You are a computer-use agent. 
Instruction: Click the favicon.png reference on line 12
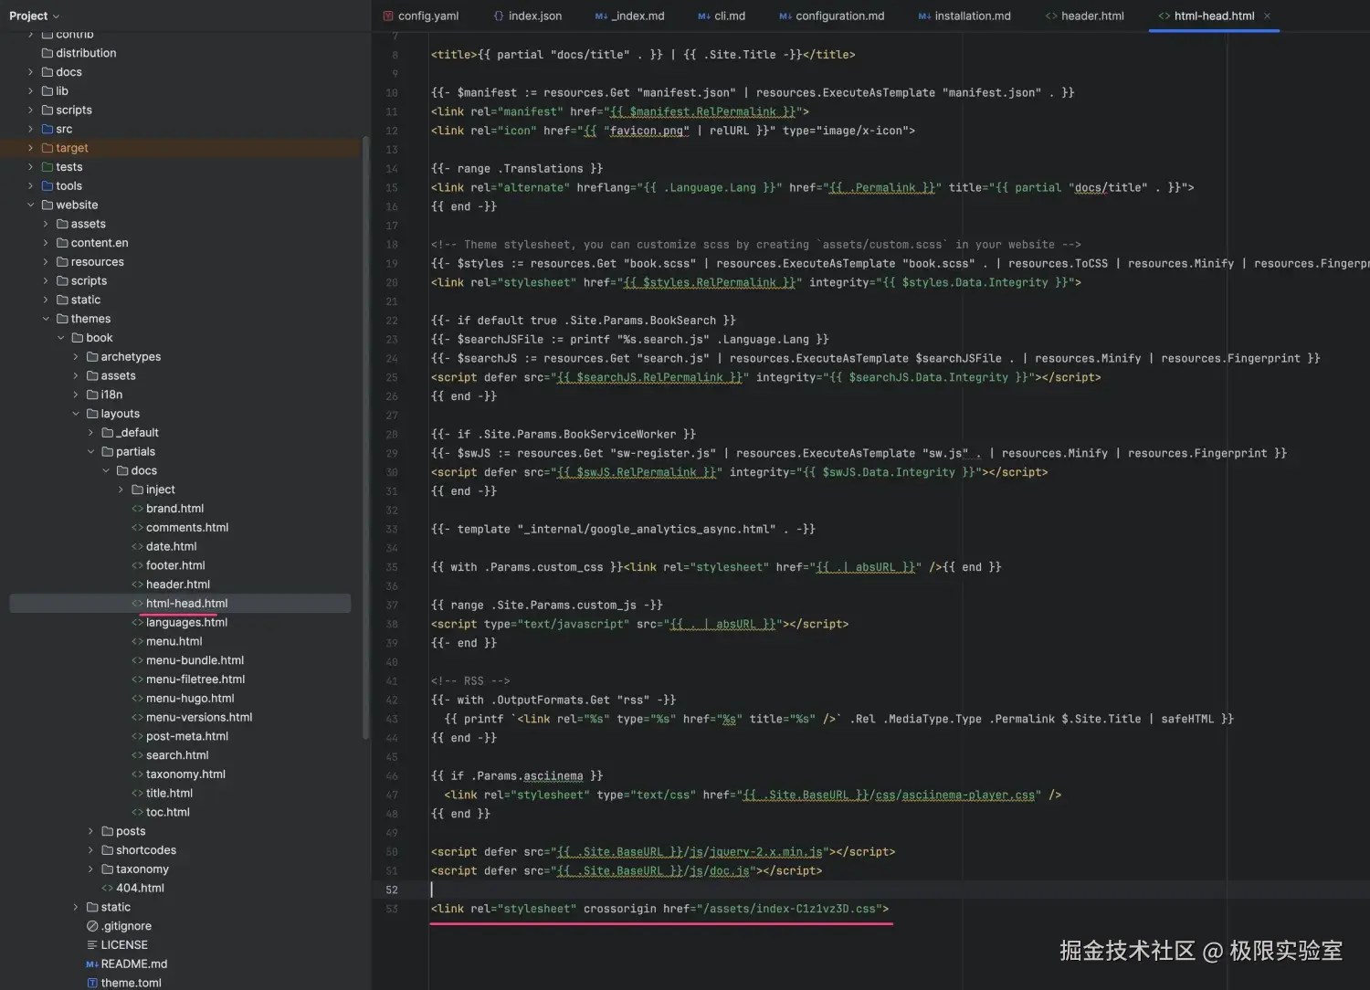(648, 131)
